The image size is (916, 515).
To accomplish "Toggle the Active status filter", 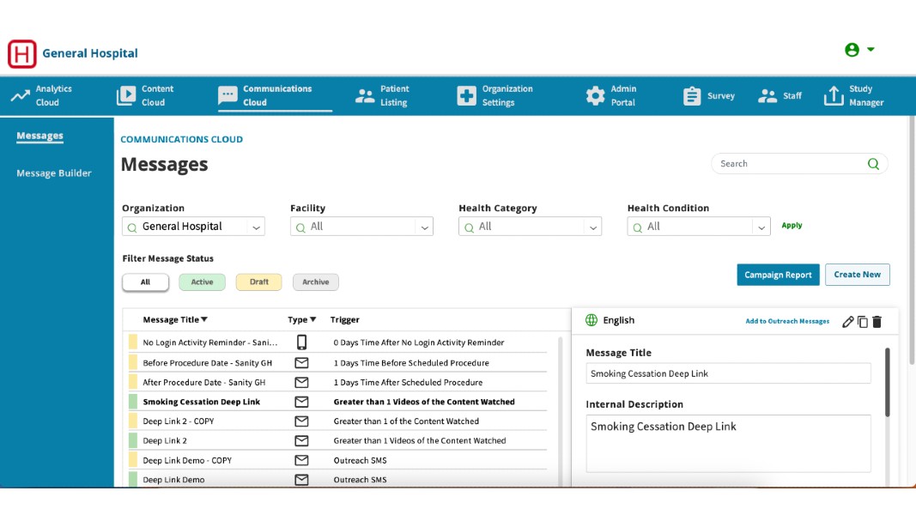I will point(202,282).
